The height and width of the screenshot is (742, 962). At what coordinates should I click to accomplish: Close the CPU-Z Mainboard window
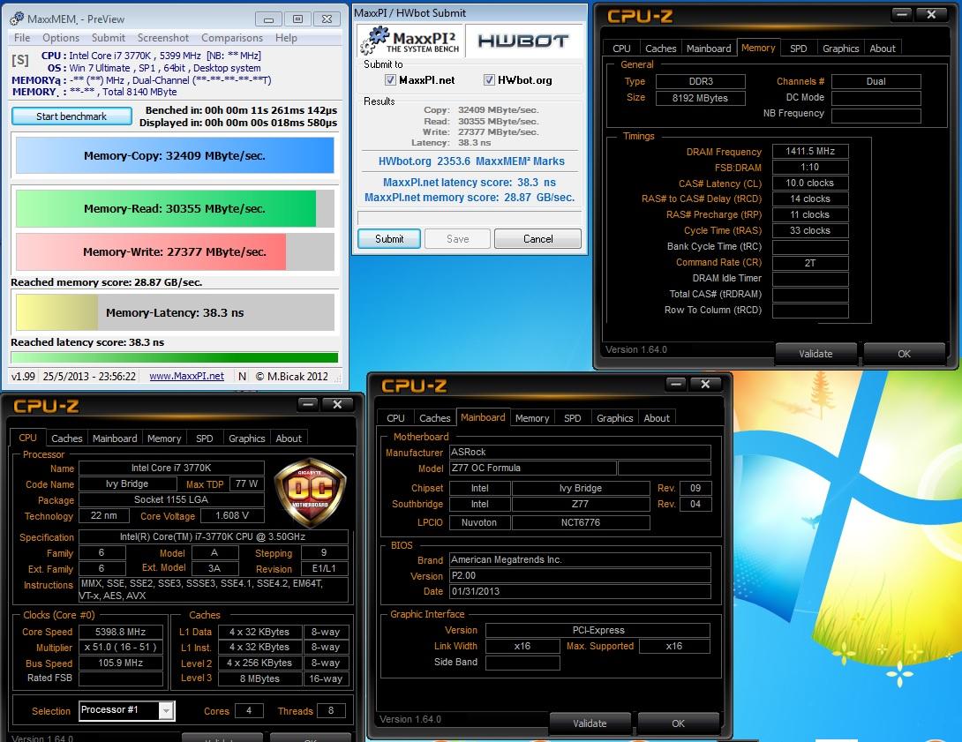coord(705,384)
